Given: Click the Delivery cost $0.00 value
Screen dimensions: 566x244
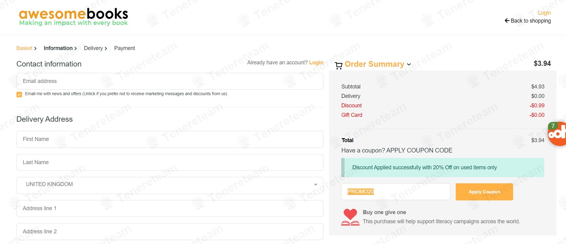Looking at the screenshot, I should 538,96.
